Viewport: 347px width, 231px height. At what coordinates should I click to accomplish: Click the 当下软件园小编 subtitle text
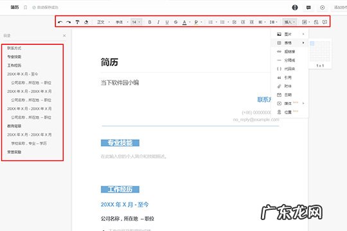coord(120,83)
